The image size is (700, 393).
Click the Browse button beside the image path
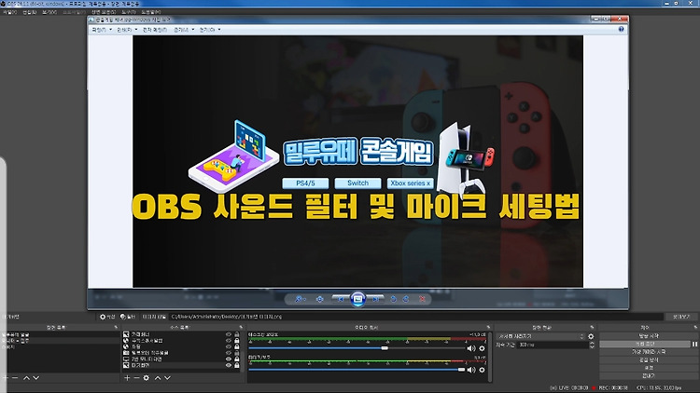click(681, 317)
